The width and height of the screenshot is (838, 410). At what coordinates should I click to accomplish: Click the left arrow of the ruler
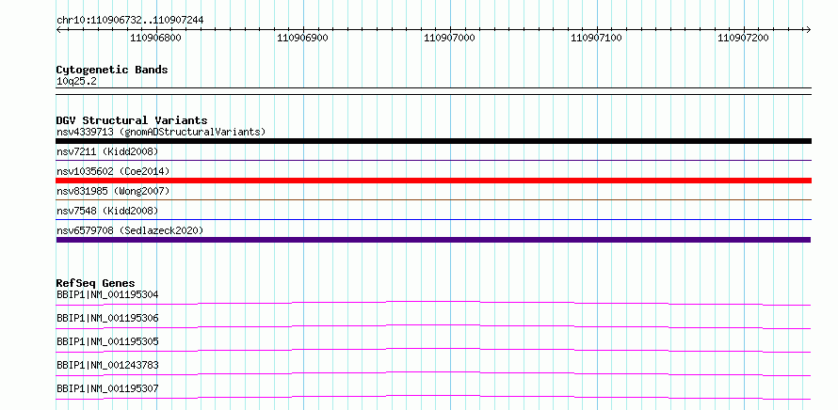[59, 29]
